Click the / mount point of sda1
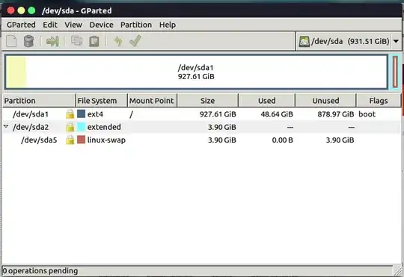The width and height of the screenshot is (404, 277). point(131,114)
